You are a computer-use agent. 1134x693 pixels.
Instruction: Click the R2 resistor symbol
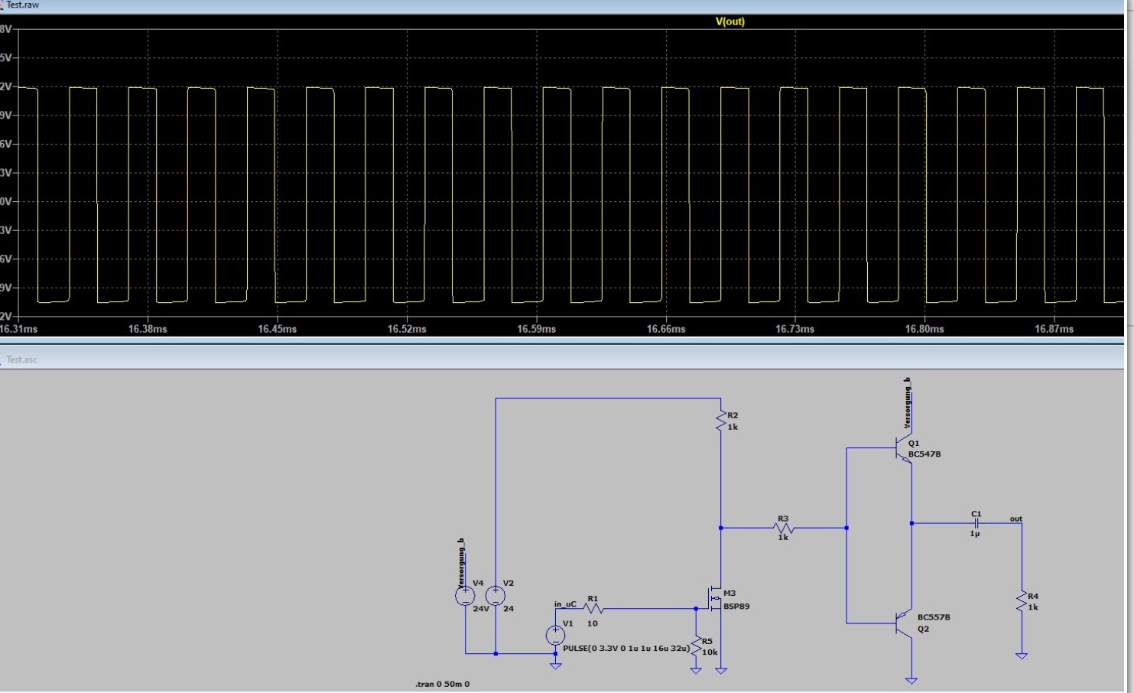click(x=720, y=421)
